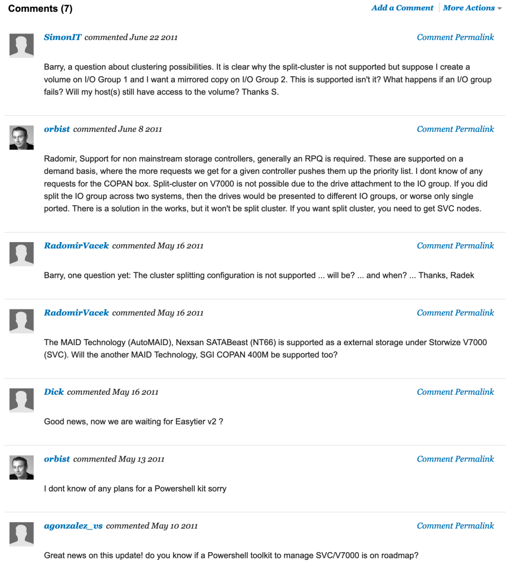Open Comment Permalink for agonzalez_vs comment
519x570 pixels.
tap(455, 525)
